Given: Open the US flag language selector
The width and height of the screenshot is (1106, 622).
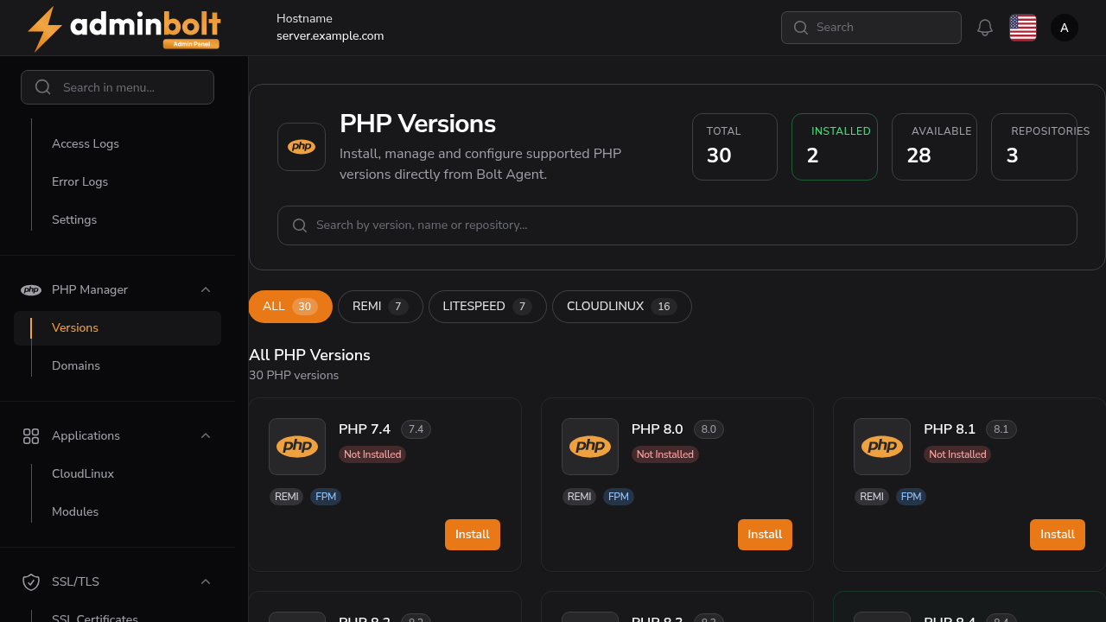Looking at the screenshot, I should pos(1023,28).
